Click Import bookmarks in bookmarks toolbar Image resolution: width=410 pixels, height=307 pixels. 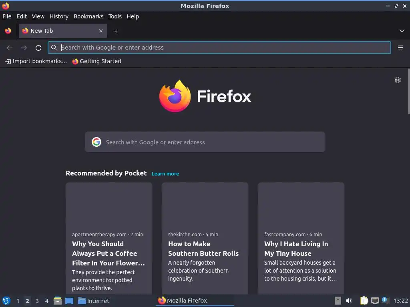(x=36, y=61)
